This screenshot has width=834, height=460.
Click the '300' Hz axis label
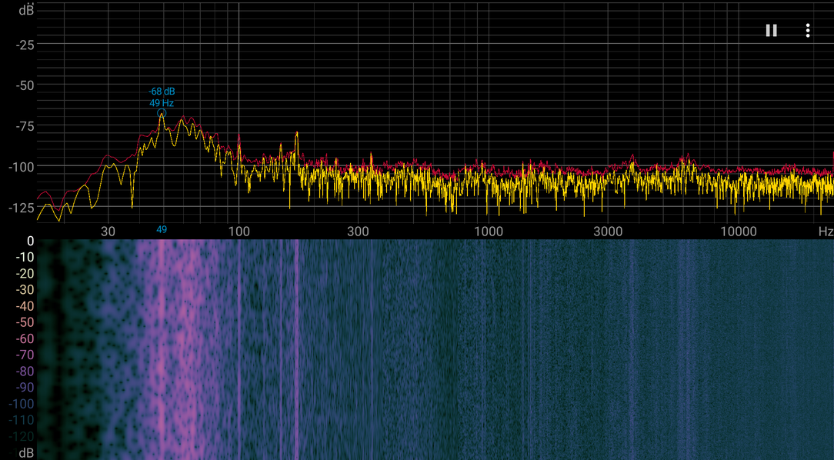point(358,232)
